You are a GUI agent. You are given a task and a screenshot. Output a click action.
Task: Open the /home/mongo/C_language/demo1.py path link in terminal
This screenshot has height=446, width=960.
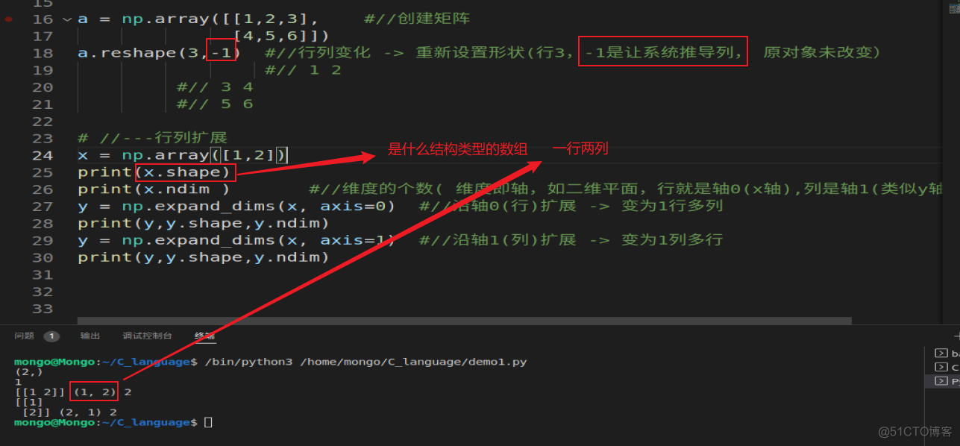(413, 362)
